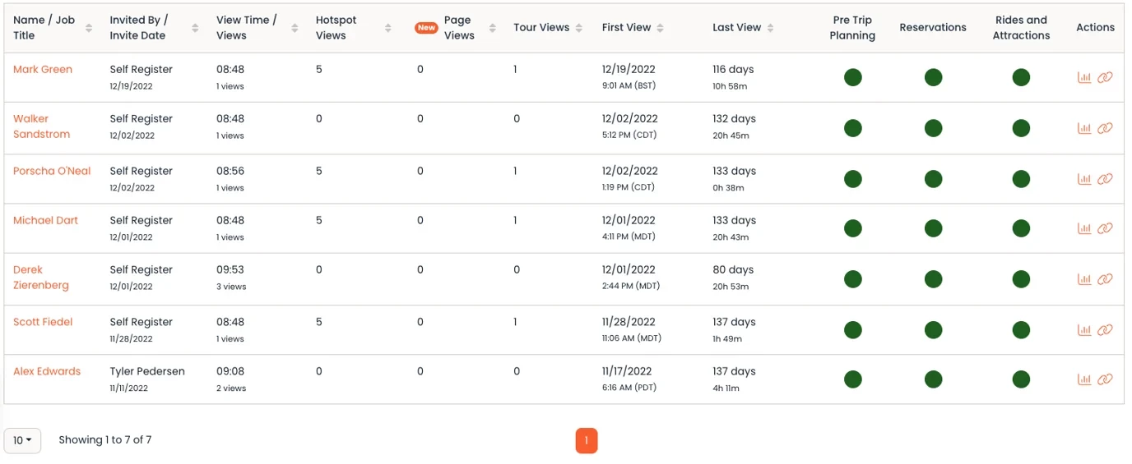Sort by the Hotspot Views column
This screenshot has height=464, width=1132.
pyautogui.click(x=387, y=28)
